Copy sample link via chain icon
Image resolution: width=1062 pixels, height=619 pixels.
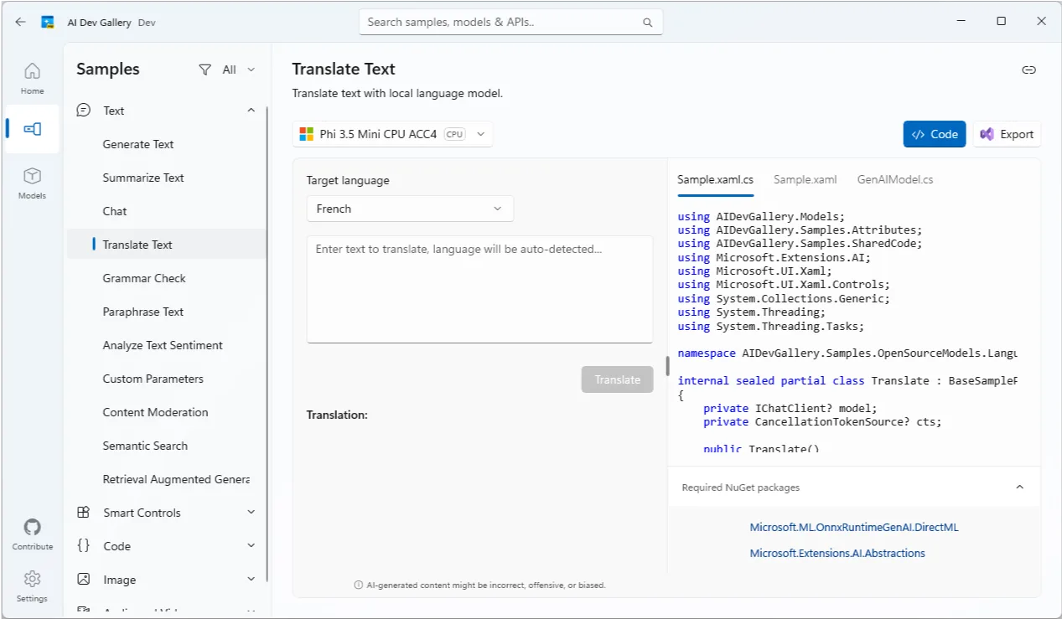pos(1028,70)
